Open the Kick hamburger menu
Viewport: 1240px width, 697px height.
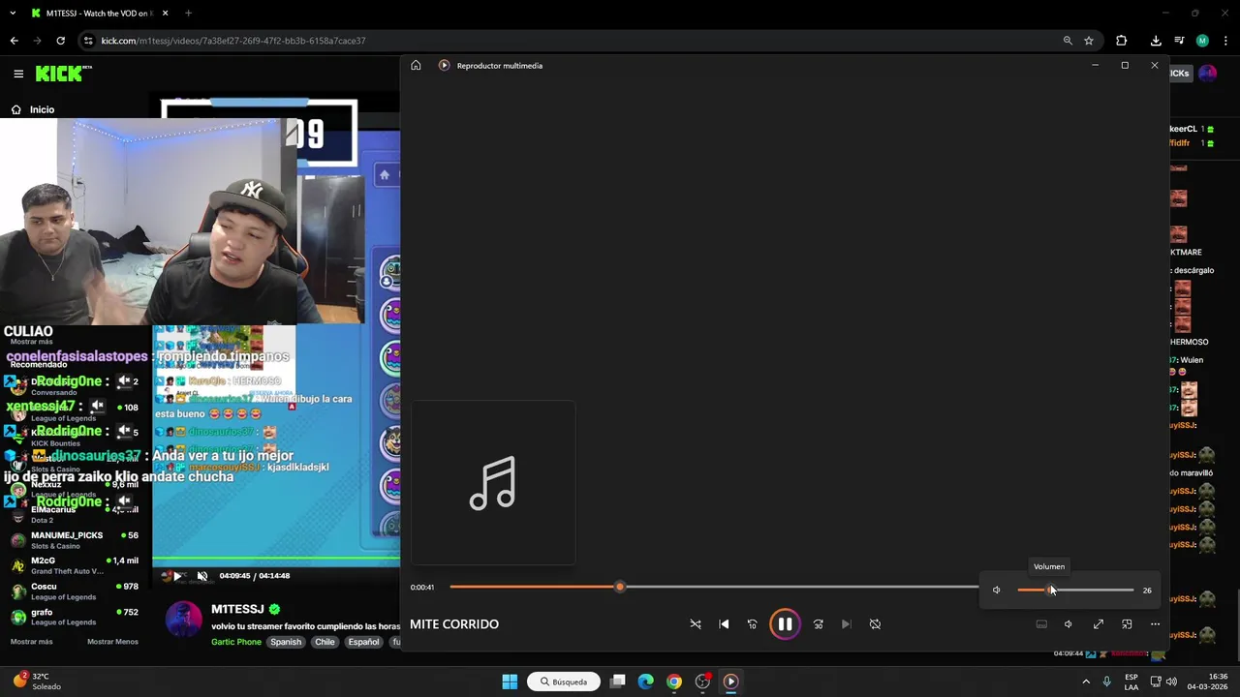[x=18, y=74]
